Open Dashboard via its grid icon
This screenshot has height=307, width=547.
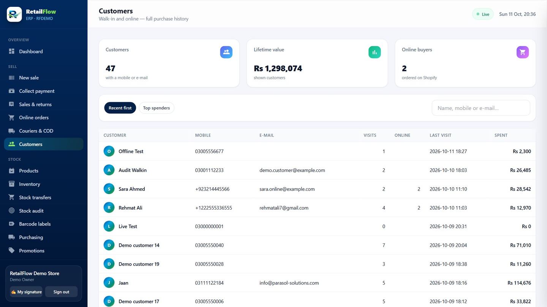12,51
